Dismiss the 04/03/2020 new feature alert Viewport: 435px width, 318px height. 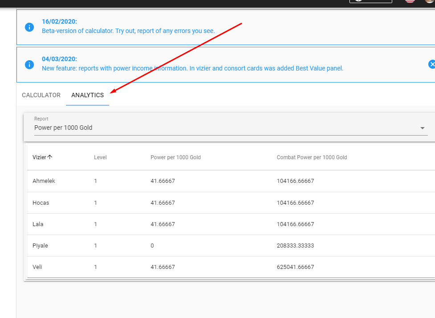tap(431, 64)
